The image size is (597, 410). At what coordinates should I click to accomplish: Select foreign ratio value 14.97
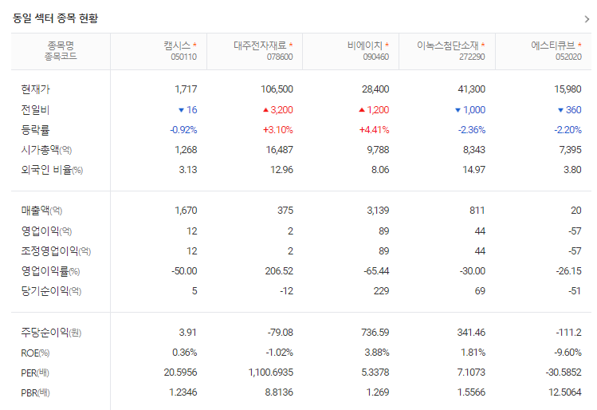473,170
